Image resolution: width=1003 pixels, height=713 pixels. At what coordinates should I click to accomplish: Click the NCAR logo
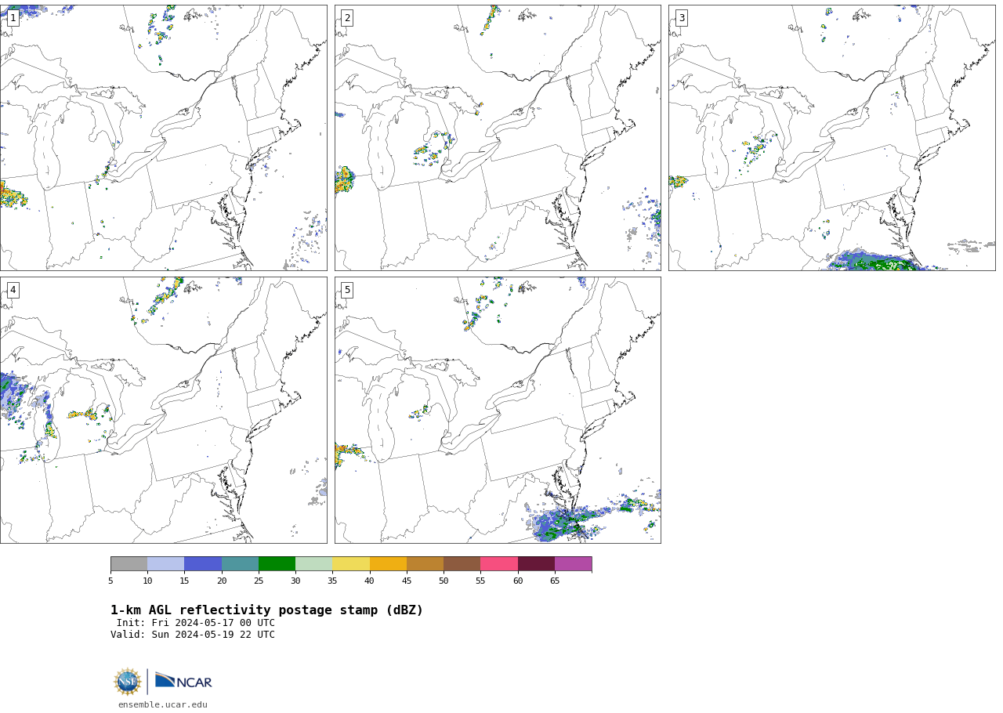(183, 681)
